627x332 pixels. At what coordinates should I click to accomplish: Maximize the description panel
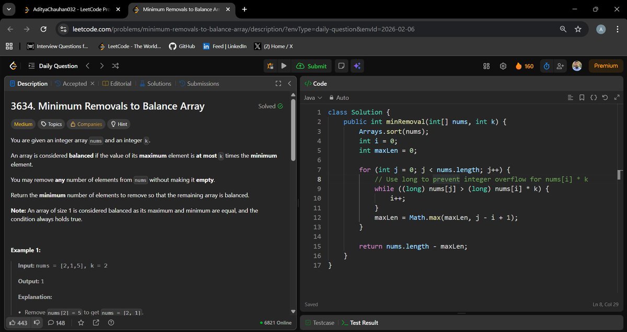(278, 84)
